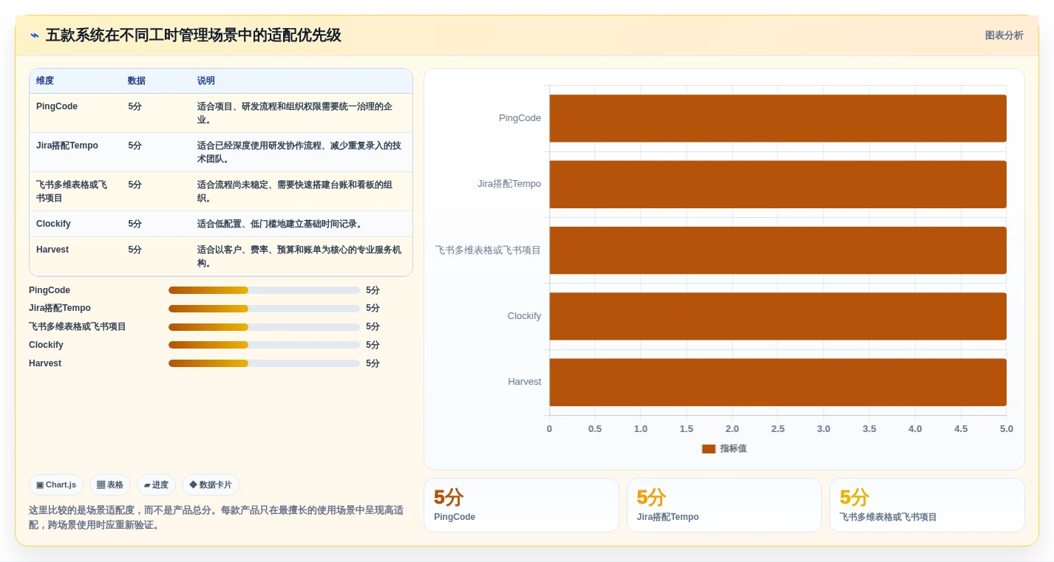This screenshot has width=1054, height=562.
Task: Toggle the 指标值 legend color box
Action: coord(708,449)
